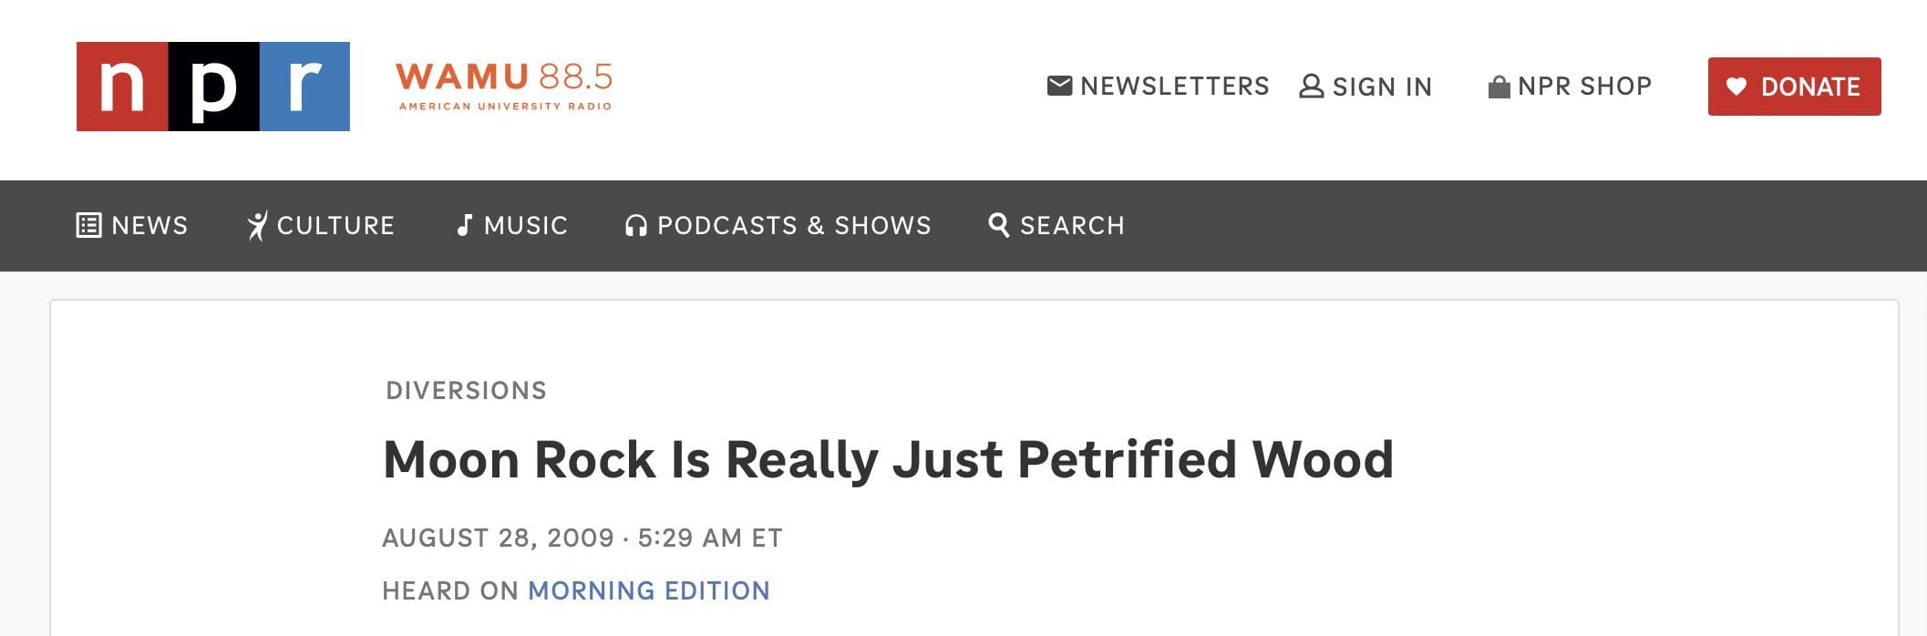Open the WAMU 88.5 station logo

click(x=504, y=87)
